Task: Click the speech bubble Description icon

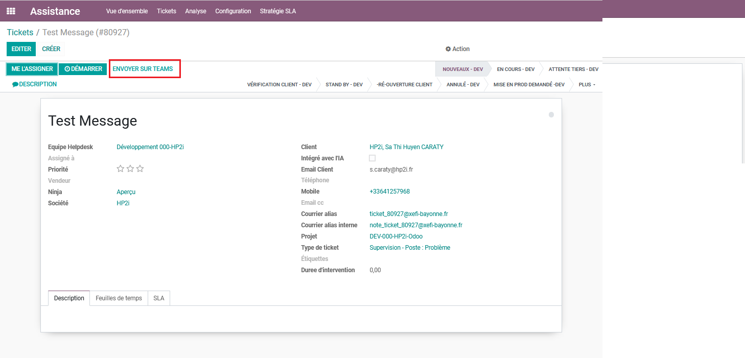Action: (15, 84)
